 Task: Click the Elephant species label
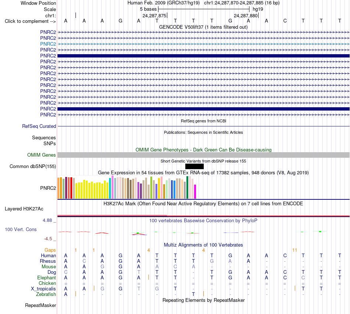tap(47, 278)
